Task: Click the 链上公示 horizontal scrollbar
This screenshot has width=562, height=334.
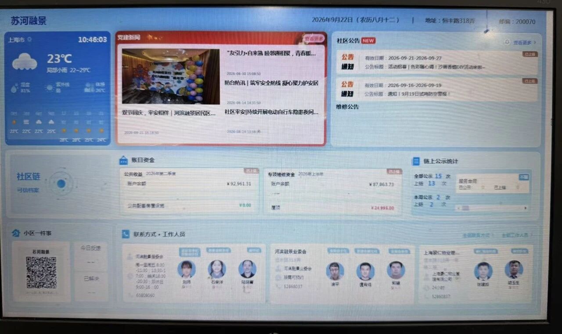Action: coord(492,208)
